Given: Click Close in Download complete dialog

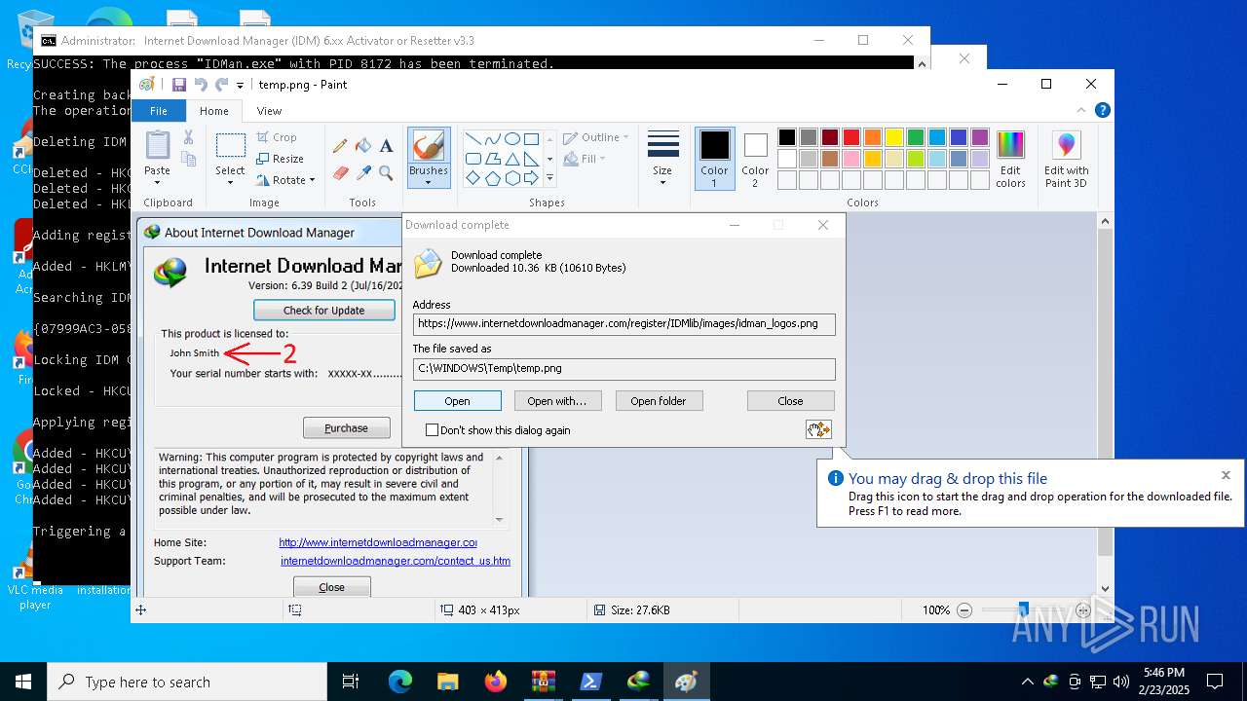Looking at the screenshot, I should (x=791, y=401).
